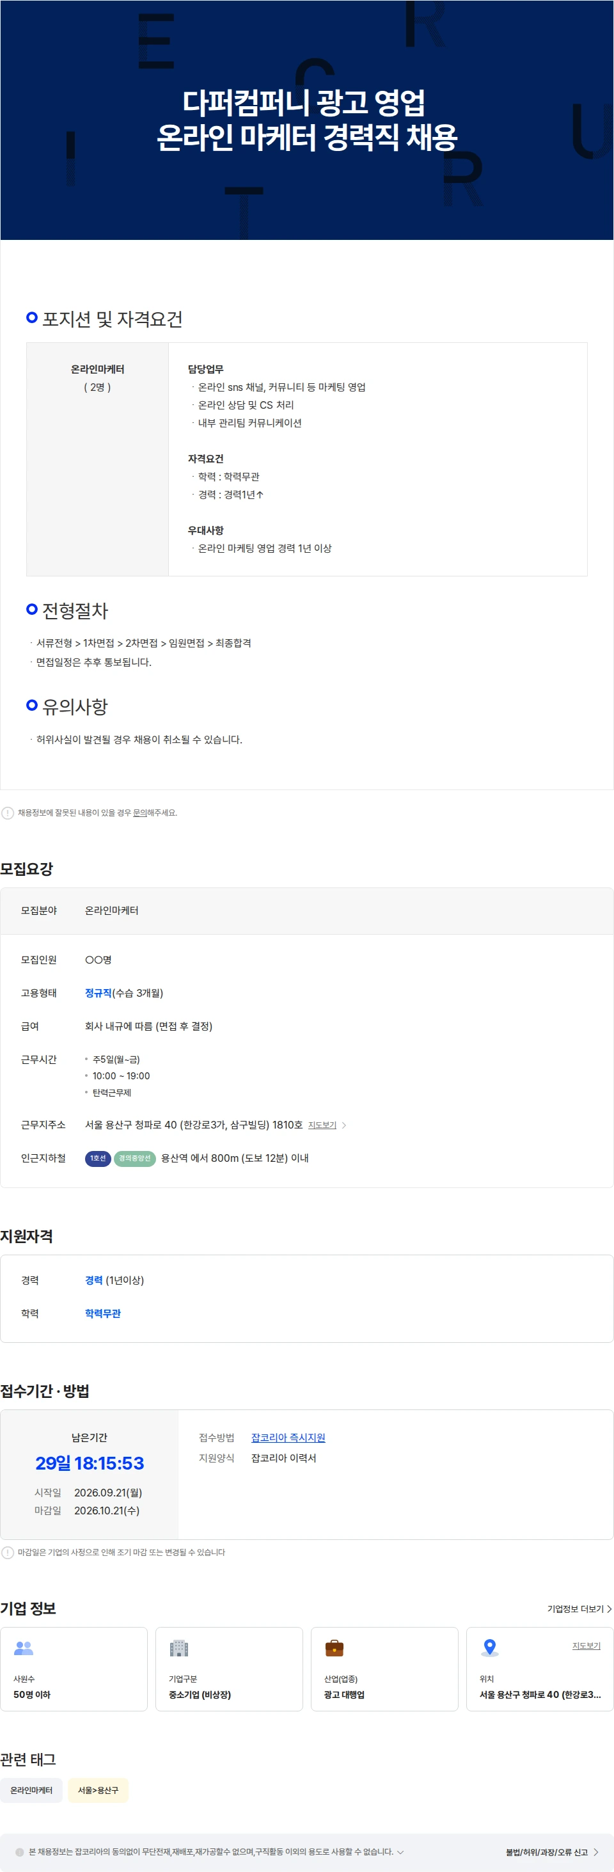Screen dimensions: 614x1872
Task: Click the building icon in 기업구분 card
Action: pyautogui.click(x=178, y=1648)
